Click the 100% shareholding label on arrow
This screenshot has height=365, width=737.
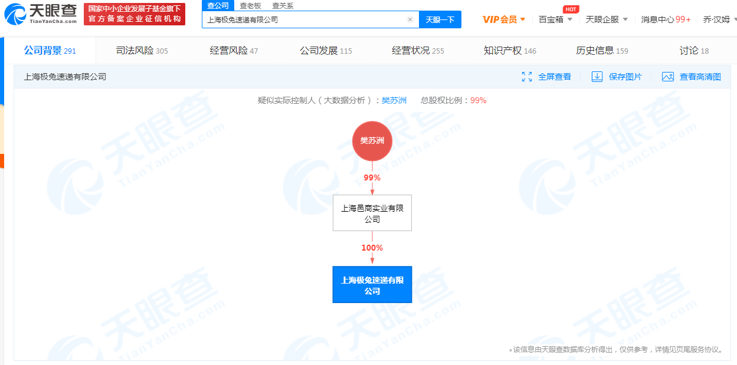(x=372, y=248)
